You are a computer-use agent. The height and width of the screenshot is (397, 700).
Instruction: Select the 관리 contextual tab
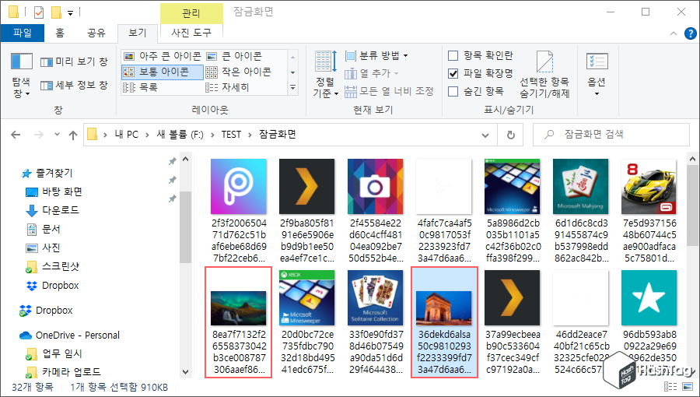(191, 13)
